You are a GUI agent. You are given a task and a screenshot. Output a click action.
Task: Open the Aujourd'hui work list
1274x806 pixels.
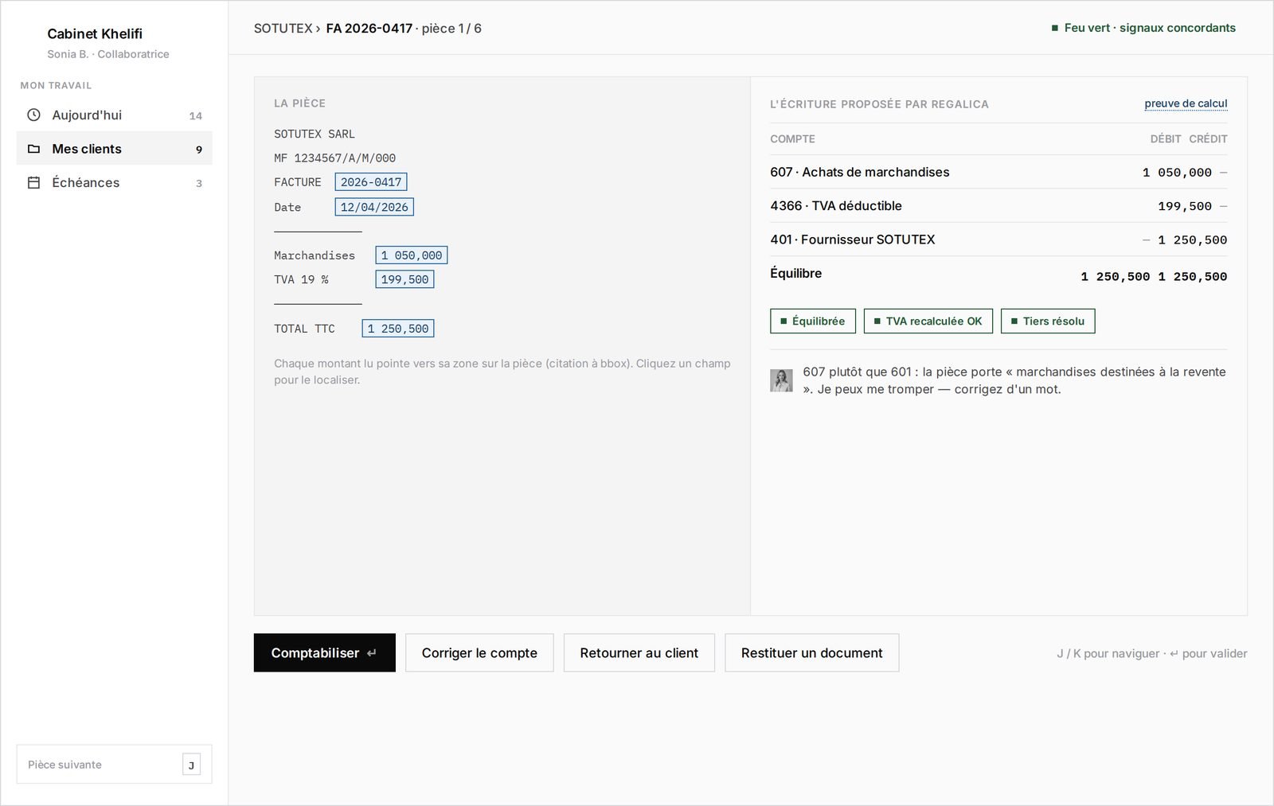(115, 115)
